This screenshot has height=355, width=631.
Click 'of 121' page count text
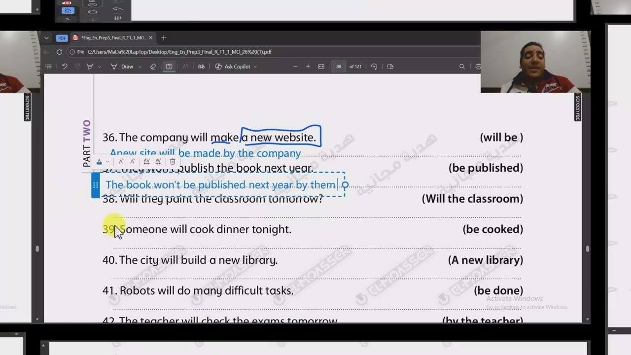[355, 67]
